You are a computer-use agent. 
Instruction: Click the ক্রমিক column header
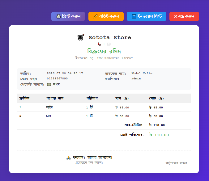24,98
